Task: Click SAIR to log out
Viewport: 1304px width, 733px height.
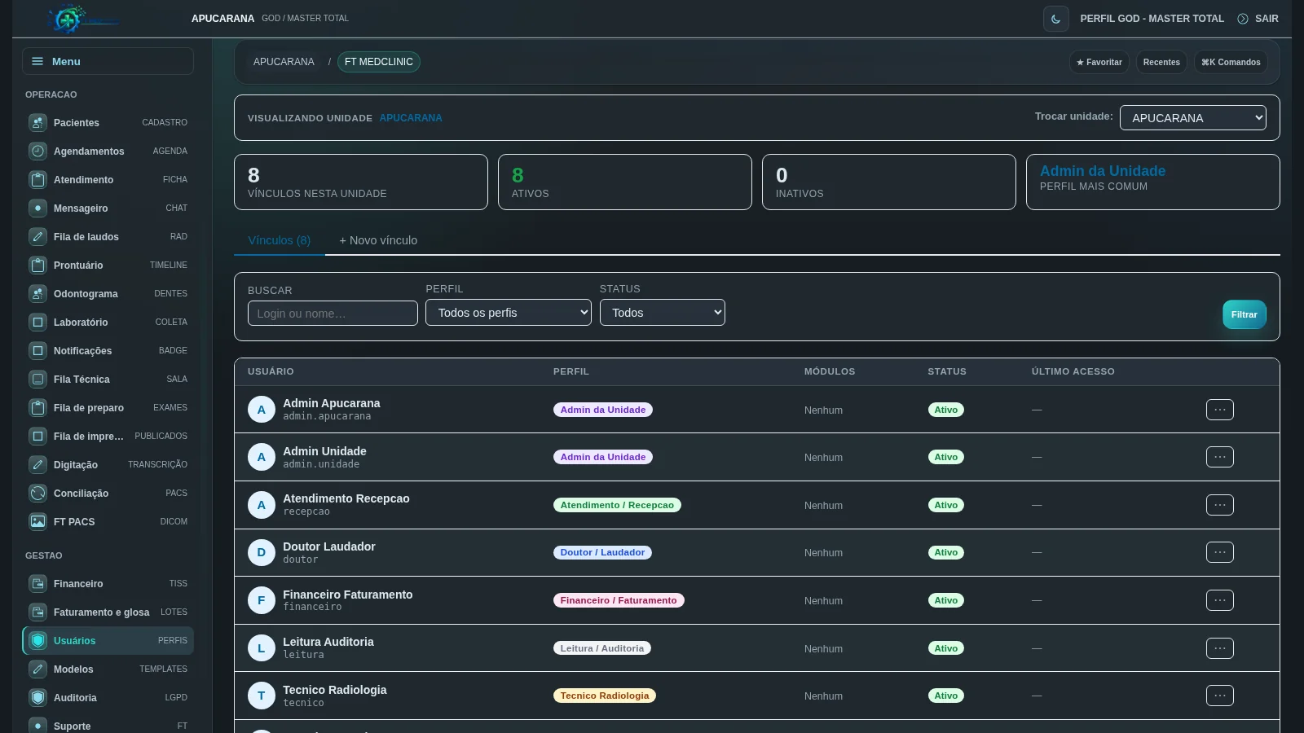Action: click(1258, 19)
